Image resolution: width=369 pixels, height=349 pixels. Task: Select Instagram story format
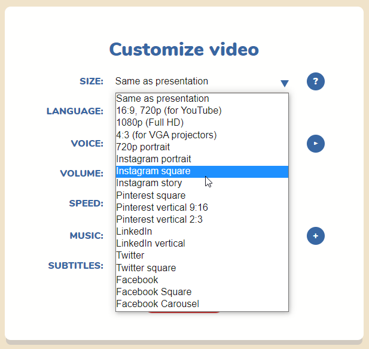coord(149,183)
